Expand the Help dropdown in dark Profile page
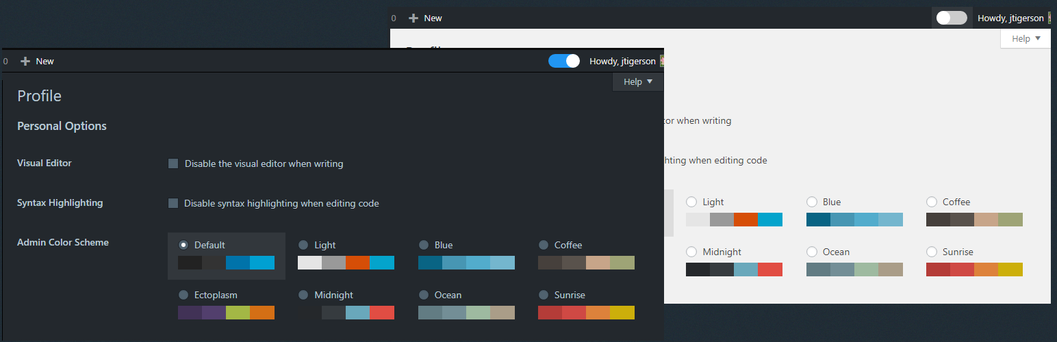 tap(638, 82)
